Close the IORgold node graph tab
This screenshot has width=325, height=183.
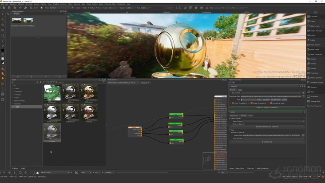(x=148, y=83)
